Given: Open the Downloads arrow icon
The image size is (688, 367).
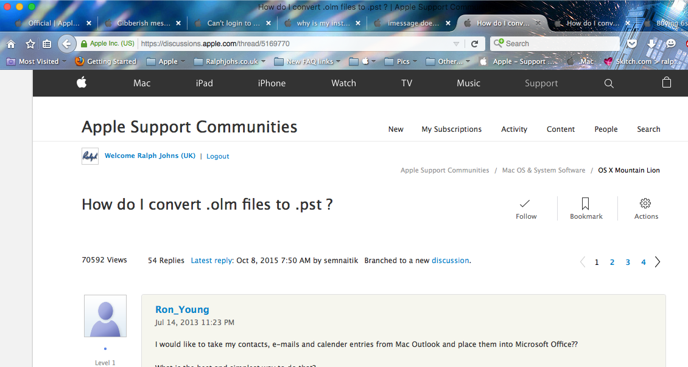Looking at the screenshot, I should [651, 44].
